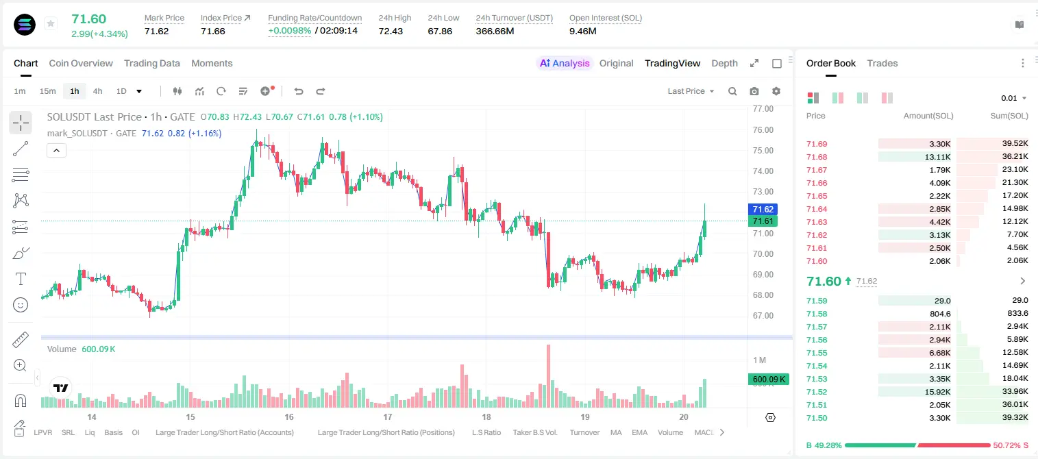
Task: Open the Last Price dropdown
Action: [691, 91]
